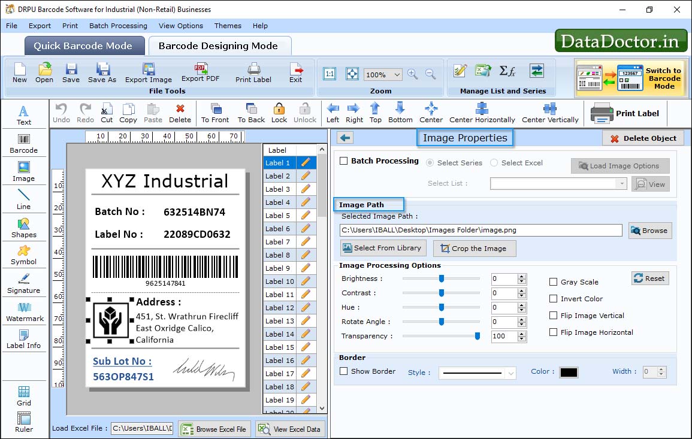Open the Themes menu
692x439 pixels.
228,26
